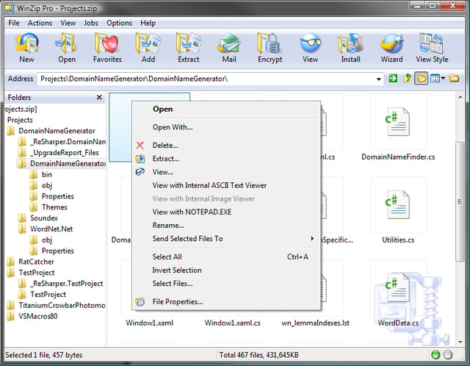Open the Help menu
This screenshot has height=366, width=470.
pyautogui.click(x=148, y=23)
